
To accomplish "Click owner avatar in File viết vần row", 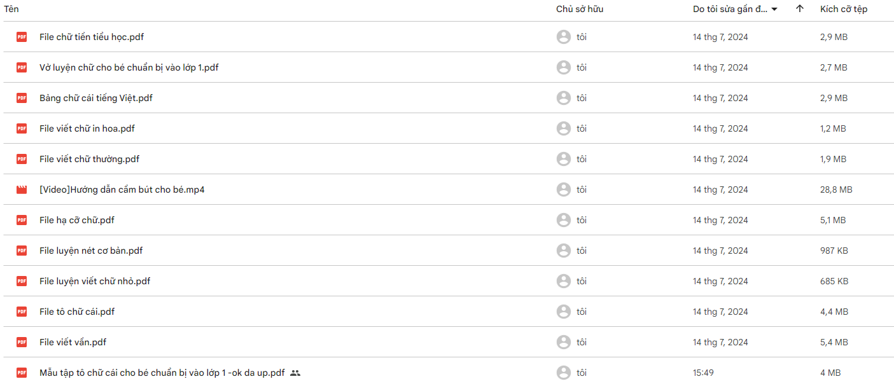I will tap(563, 342).
